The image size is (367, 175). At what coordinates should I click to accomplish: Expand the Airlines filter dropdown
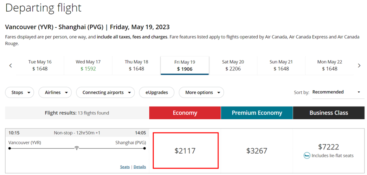[x=55, y=92]
